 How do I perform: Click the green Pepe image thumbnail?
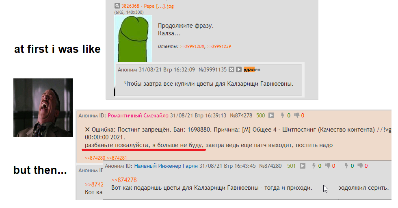click(133, 38)
